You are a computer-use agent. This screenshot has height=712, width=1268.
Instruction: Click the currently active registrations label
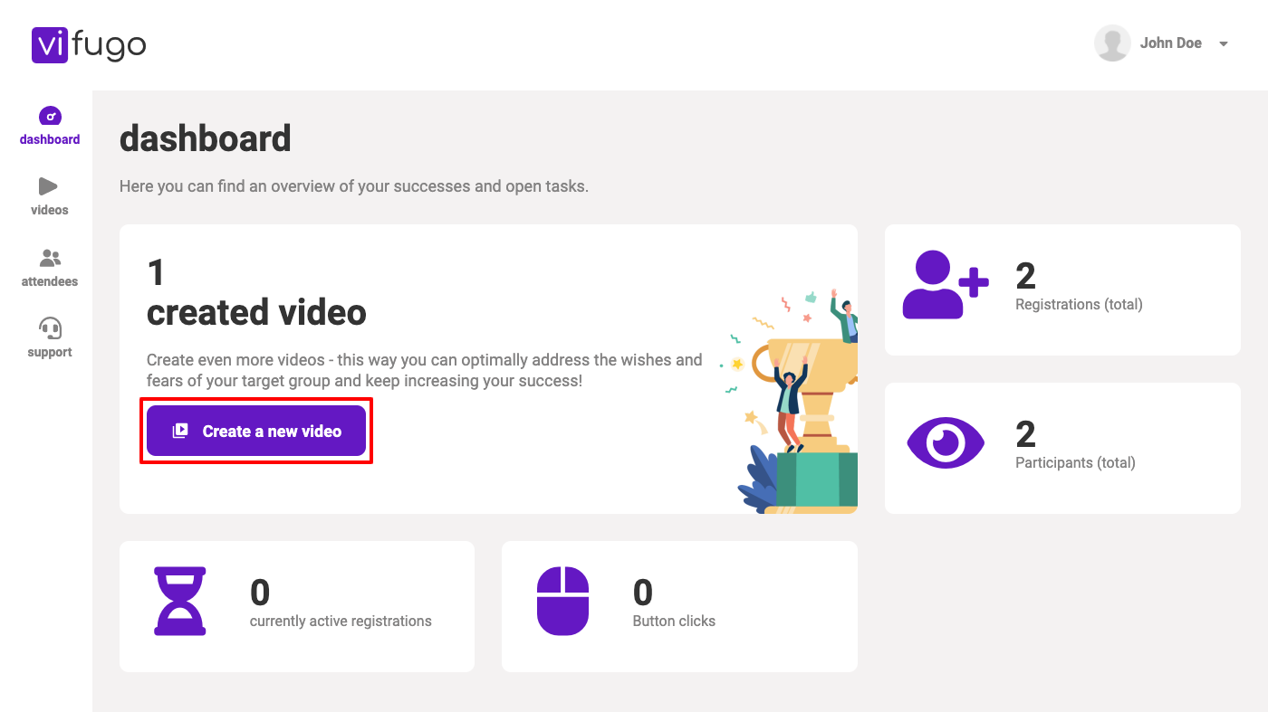pos(341,621)
